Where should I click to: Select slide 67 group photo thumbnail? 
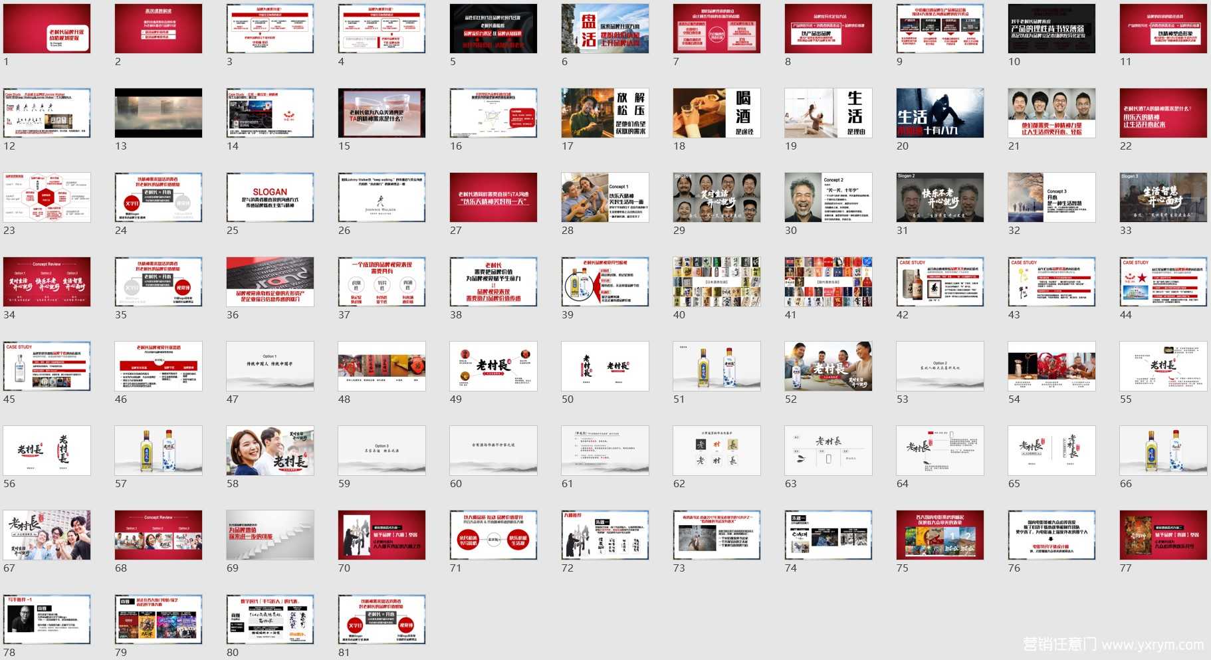coord(47,535)
